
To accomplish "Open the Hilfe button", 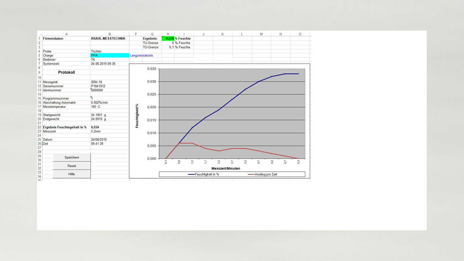I will 72,174.
